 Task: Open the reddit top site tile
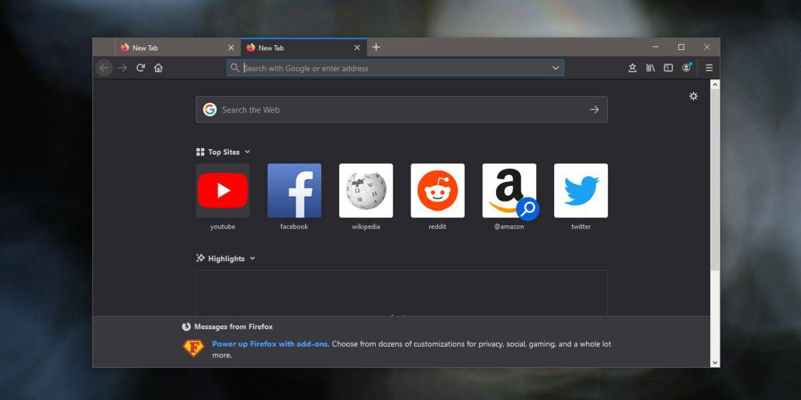438,191
